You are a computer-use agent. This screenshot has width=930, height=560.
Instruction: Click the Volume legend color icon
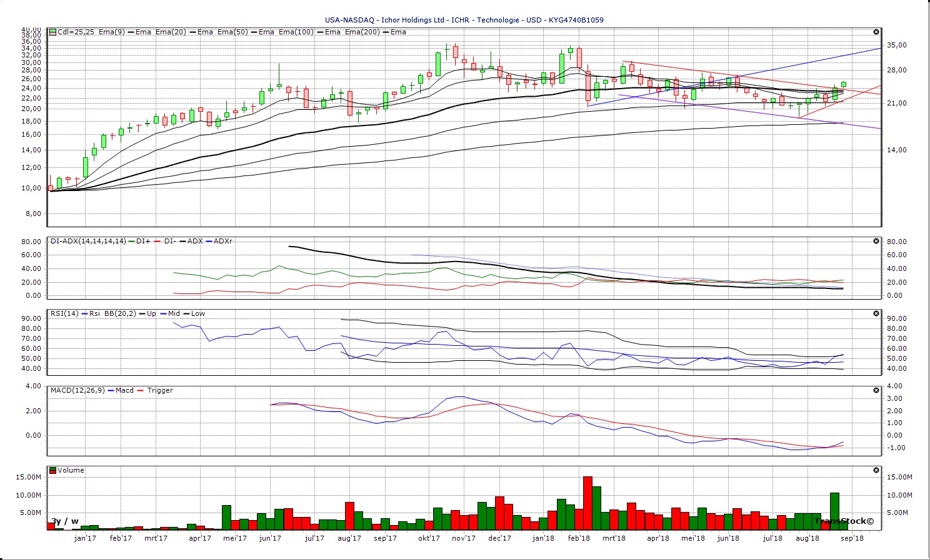[x=53, y=470]
